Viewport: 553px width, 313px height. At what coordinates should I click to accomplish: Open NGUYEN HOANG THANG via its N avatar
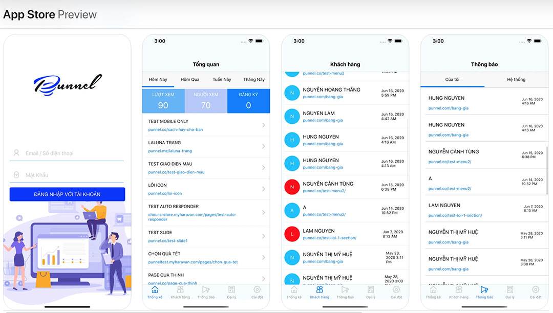tap(292, 93)
